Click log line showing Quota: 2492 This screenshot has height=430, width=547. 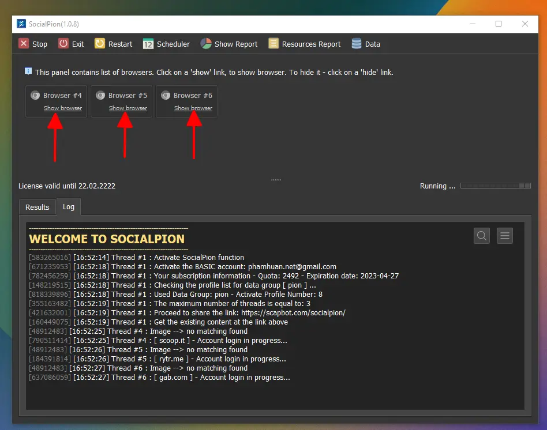[214, 276]
